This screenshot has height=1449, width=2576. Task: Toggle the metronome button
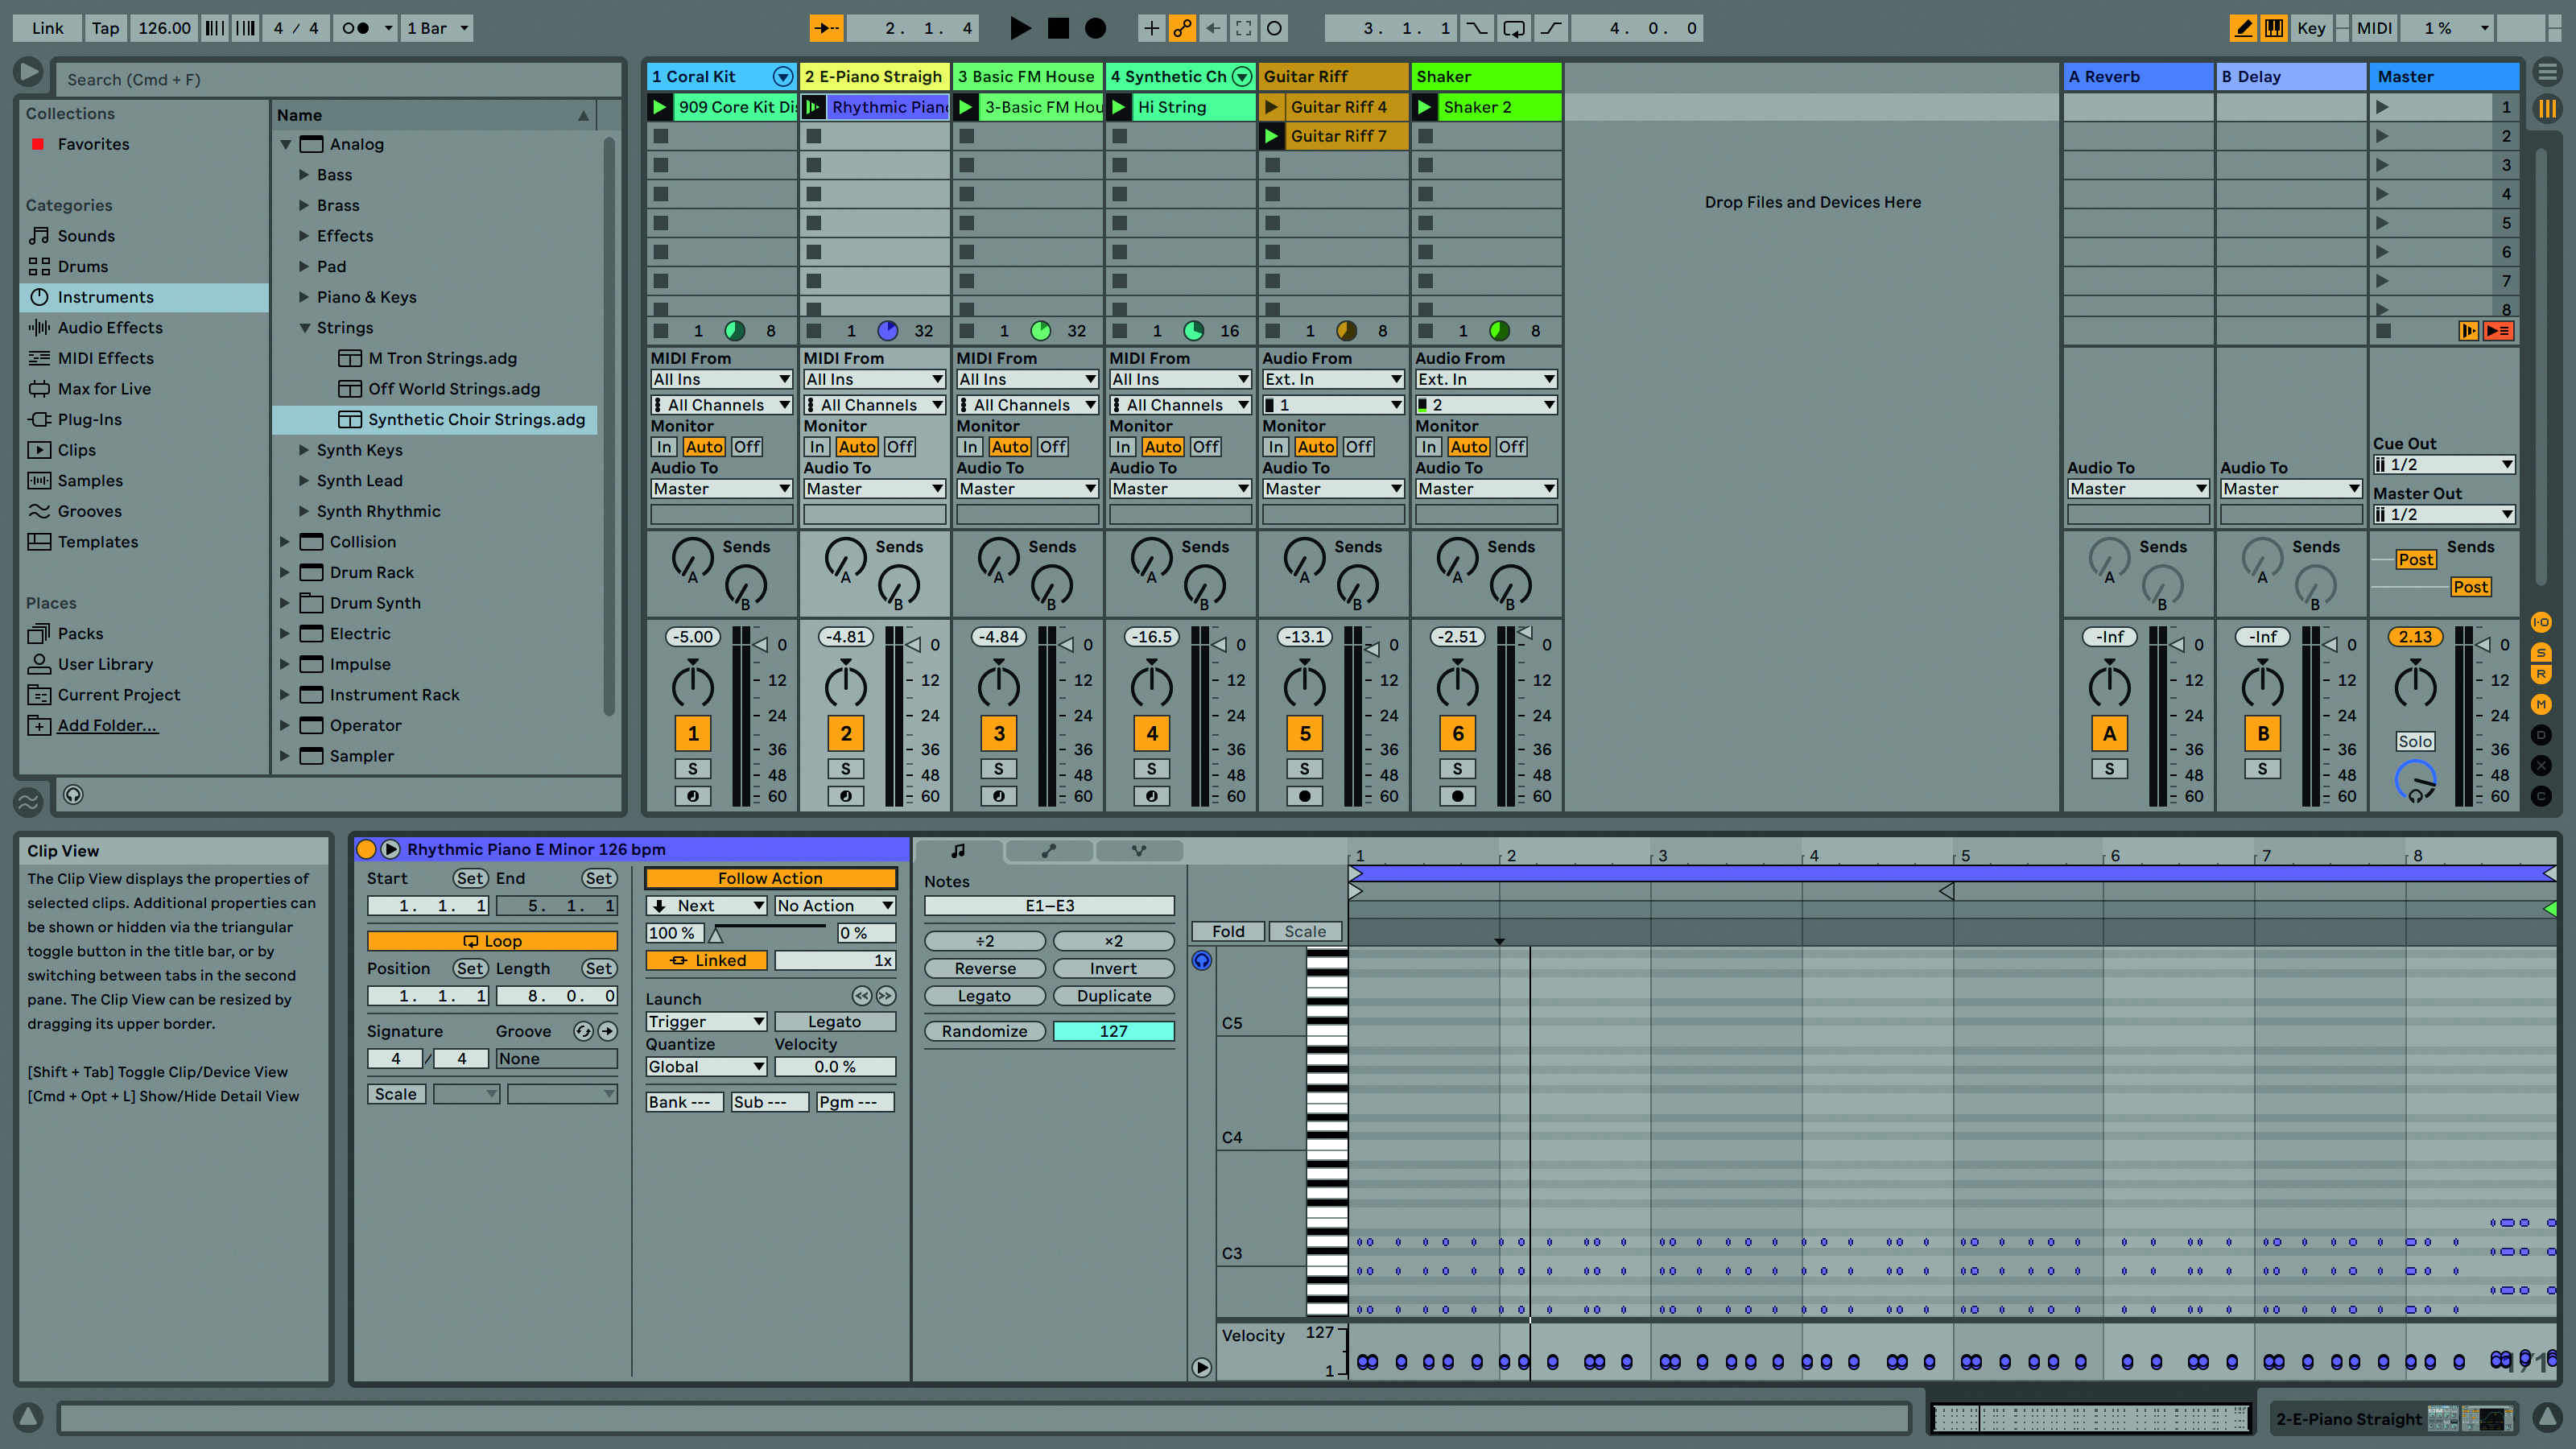(x=356, y=28)
